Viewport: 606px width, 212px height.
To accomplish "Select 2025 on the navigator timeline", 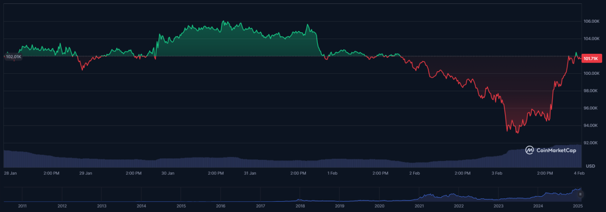I will tap(578, 206).
